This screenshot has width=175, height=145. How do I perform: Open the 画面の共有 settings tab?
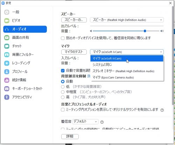[x=25, y=38]
